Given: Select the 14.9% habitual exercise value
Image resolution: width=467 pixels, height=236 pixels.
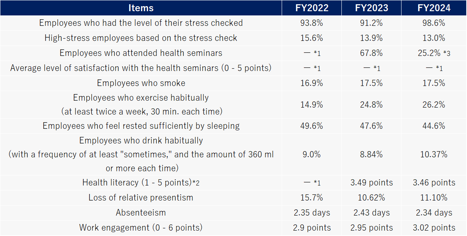Looking at the screenshot, I should click(x=311, y=105).
